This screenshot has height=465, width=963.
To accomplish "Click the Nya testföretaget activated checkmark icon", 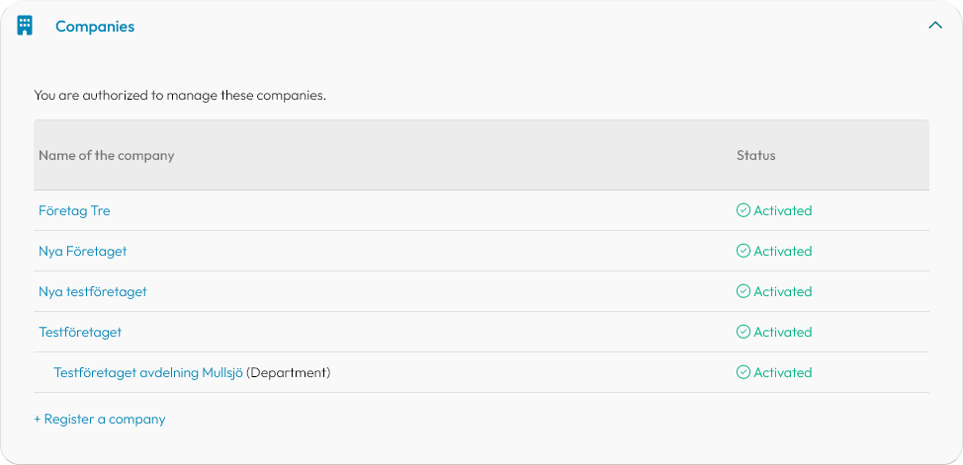I will click(744, 291).
